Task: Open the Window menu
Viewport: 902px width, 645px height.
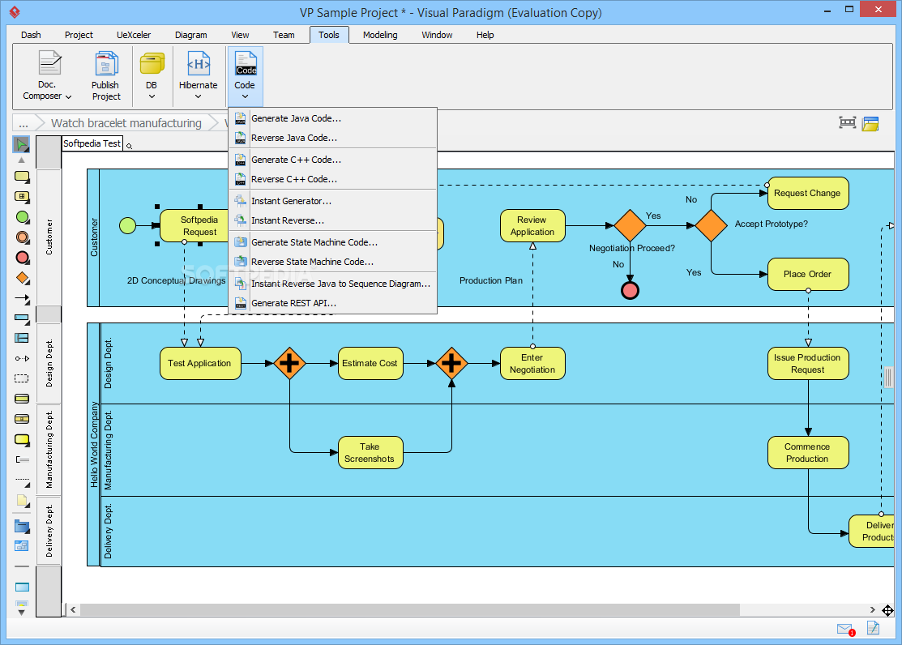Action: [x=437, y=35]
